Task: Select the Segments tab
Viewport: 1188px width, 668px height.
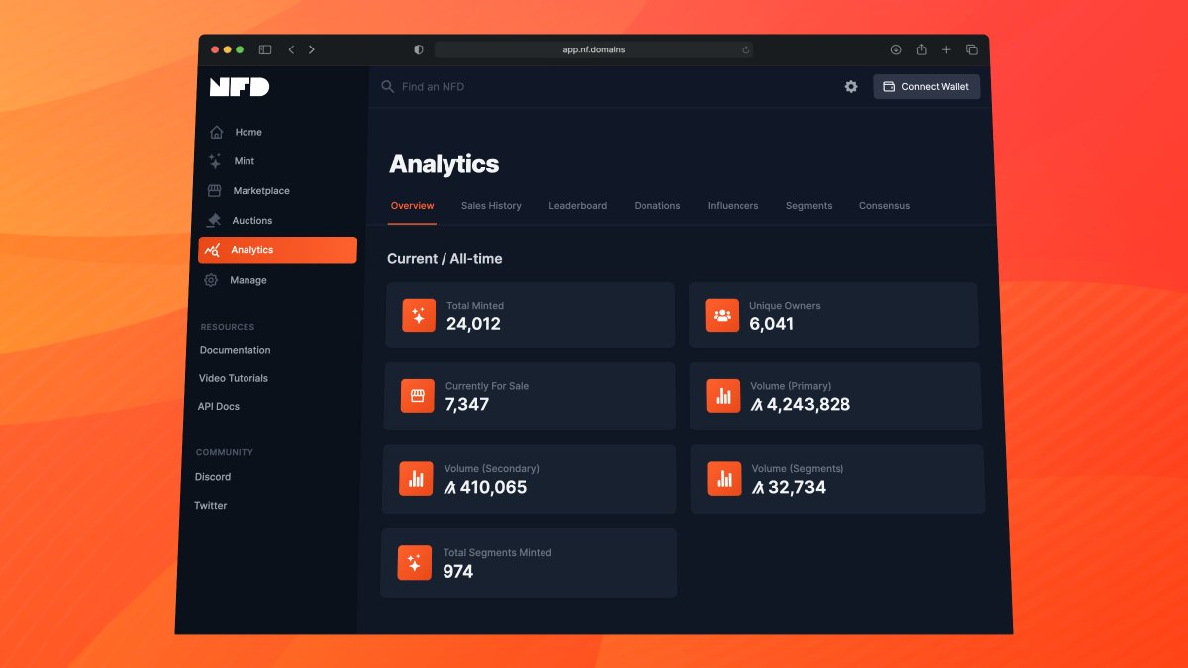Action: click(809, 206)
